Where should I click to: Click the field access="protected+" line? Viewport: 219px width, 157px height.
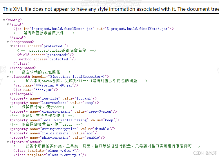(46, 55)
